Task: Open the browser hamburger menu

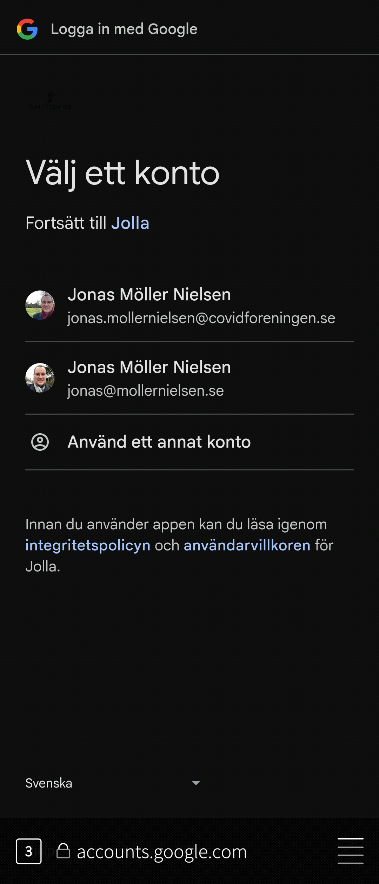Action: [350, 851]
